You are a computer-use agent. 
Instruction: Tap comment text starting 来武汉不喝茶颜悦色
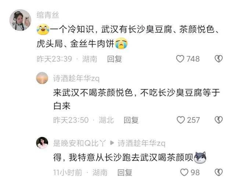(137, 99)
